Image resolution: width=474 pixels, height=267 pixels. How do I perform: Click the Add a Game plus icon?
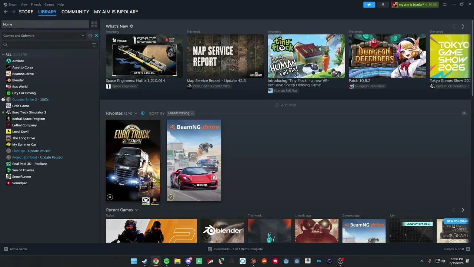point(6,249)
